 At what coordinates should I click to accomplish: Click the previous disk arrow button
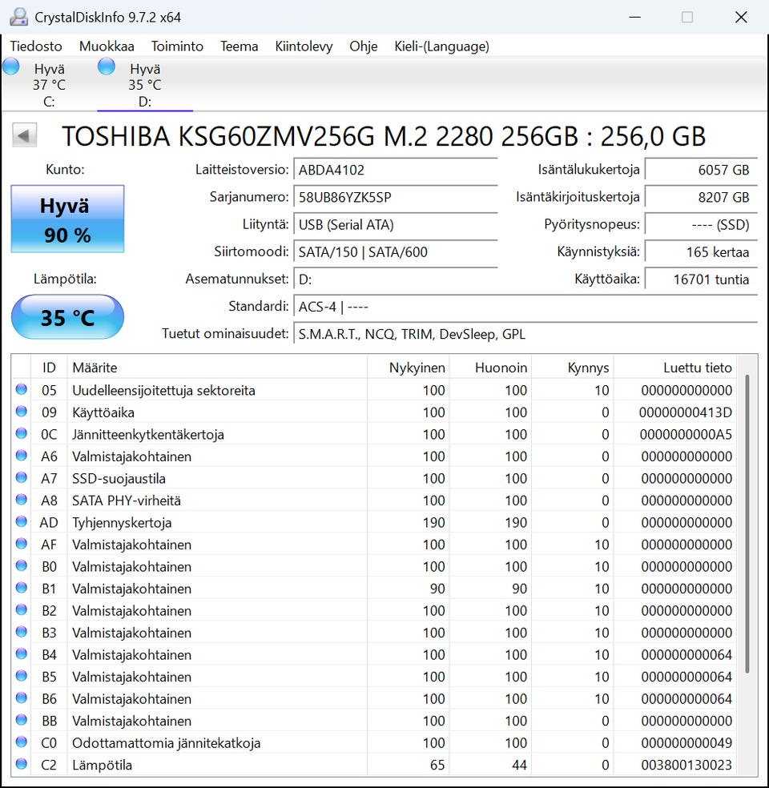(24, 136)
